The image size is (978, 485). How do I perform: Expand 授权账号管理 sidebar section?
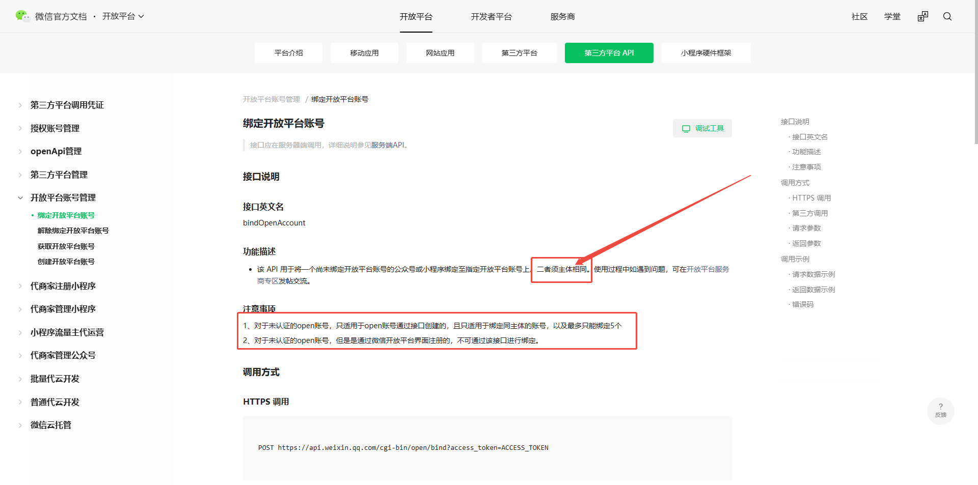(x=55, y=128)
